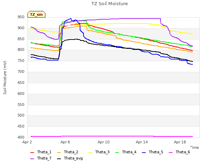Click the 400 y-axis tick label

coord(21,137)
